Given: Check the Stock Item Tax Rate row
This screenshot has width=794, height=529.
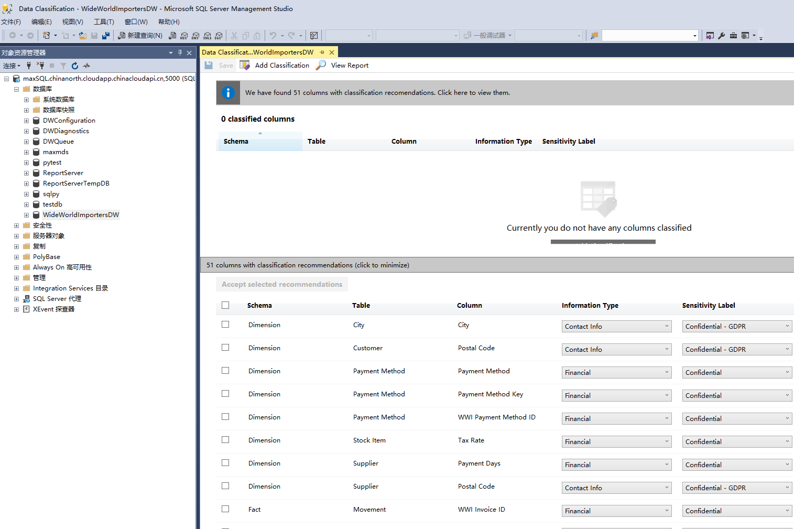Looking at the screenshot, I should (225, 440).
